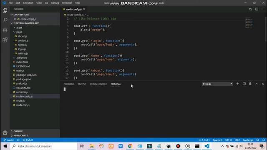Image resolution: width=267 pixels, height=150 pixels.
Task: Open index.html in the explorer
Action: pyautogui.click(x=22, y=62)
